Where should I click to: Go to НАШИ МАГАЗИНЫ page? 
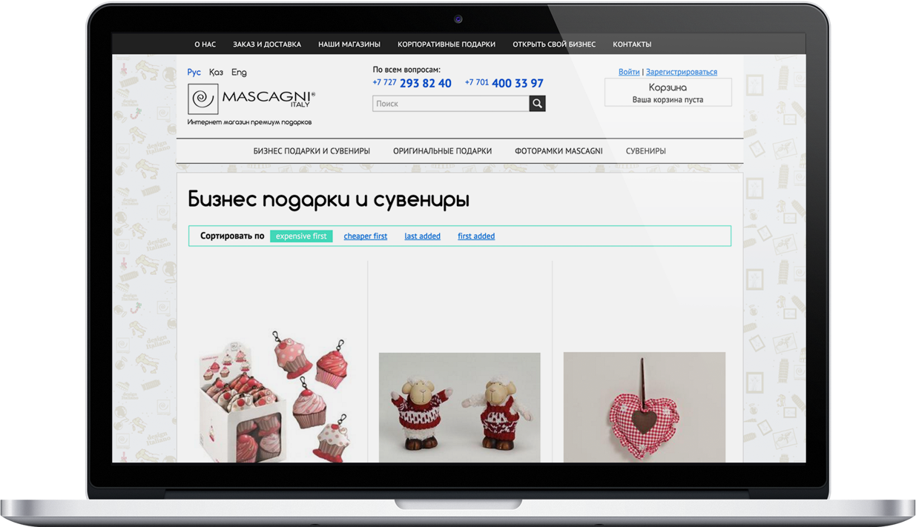click(x=349, y=44)
